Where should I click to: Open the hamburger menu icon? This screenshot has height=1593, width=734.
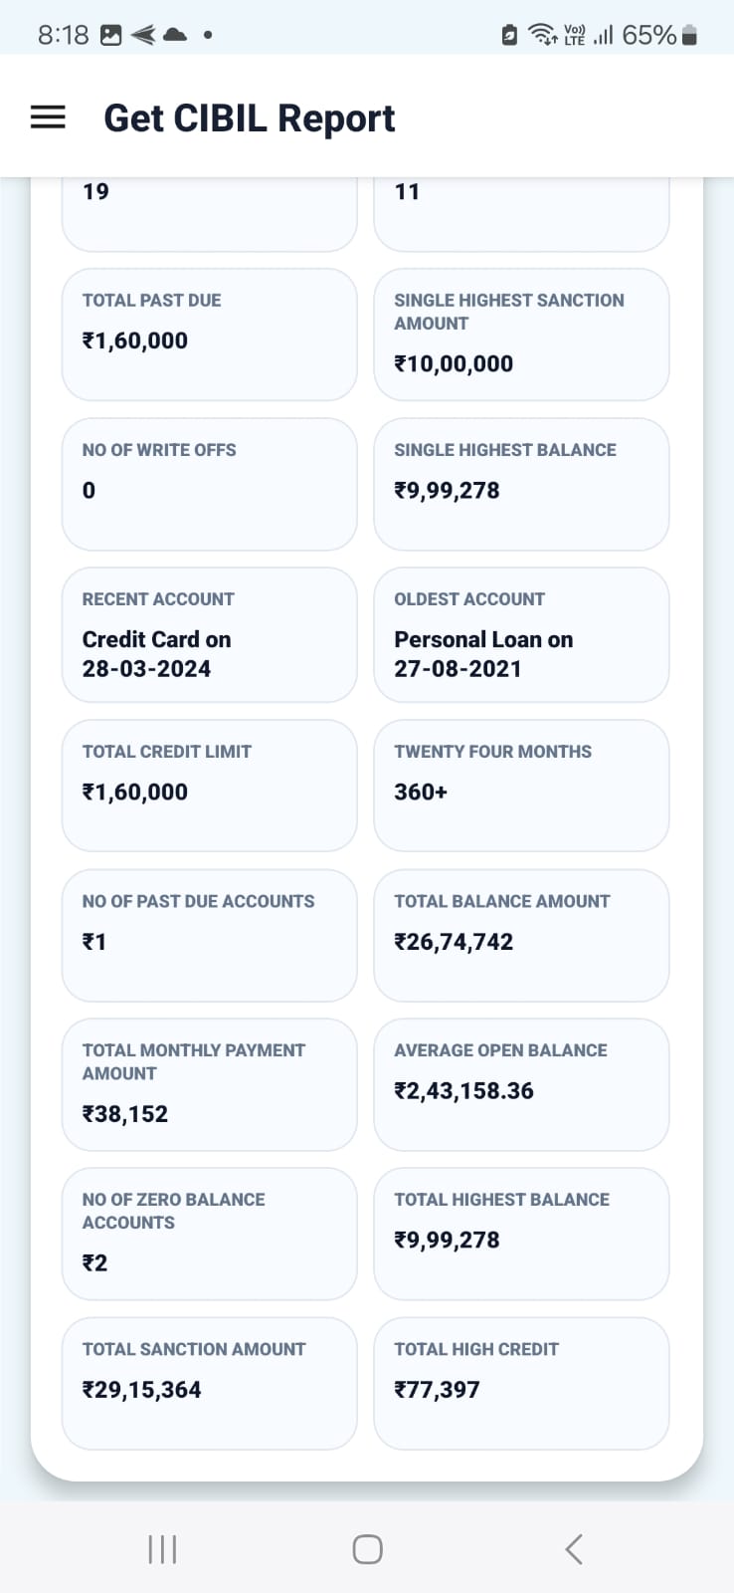[x=48, y=117]
